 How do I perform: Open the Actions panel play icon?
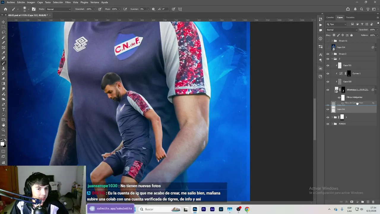click(320, 25)
